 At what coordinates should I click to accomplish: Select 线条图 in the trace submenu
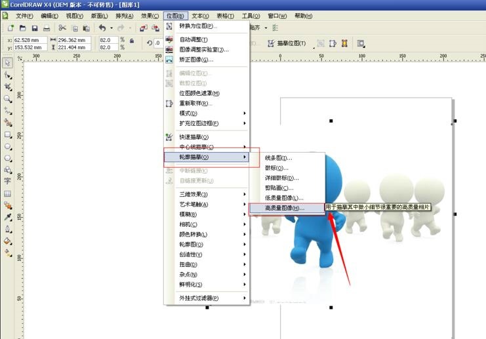point(278,158)
